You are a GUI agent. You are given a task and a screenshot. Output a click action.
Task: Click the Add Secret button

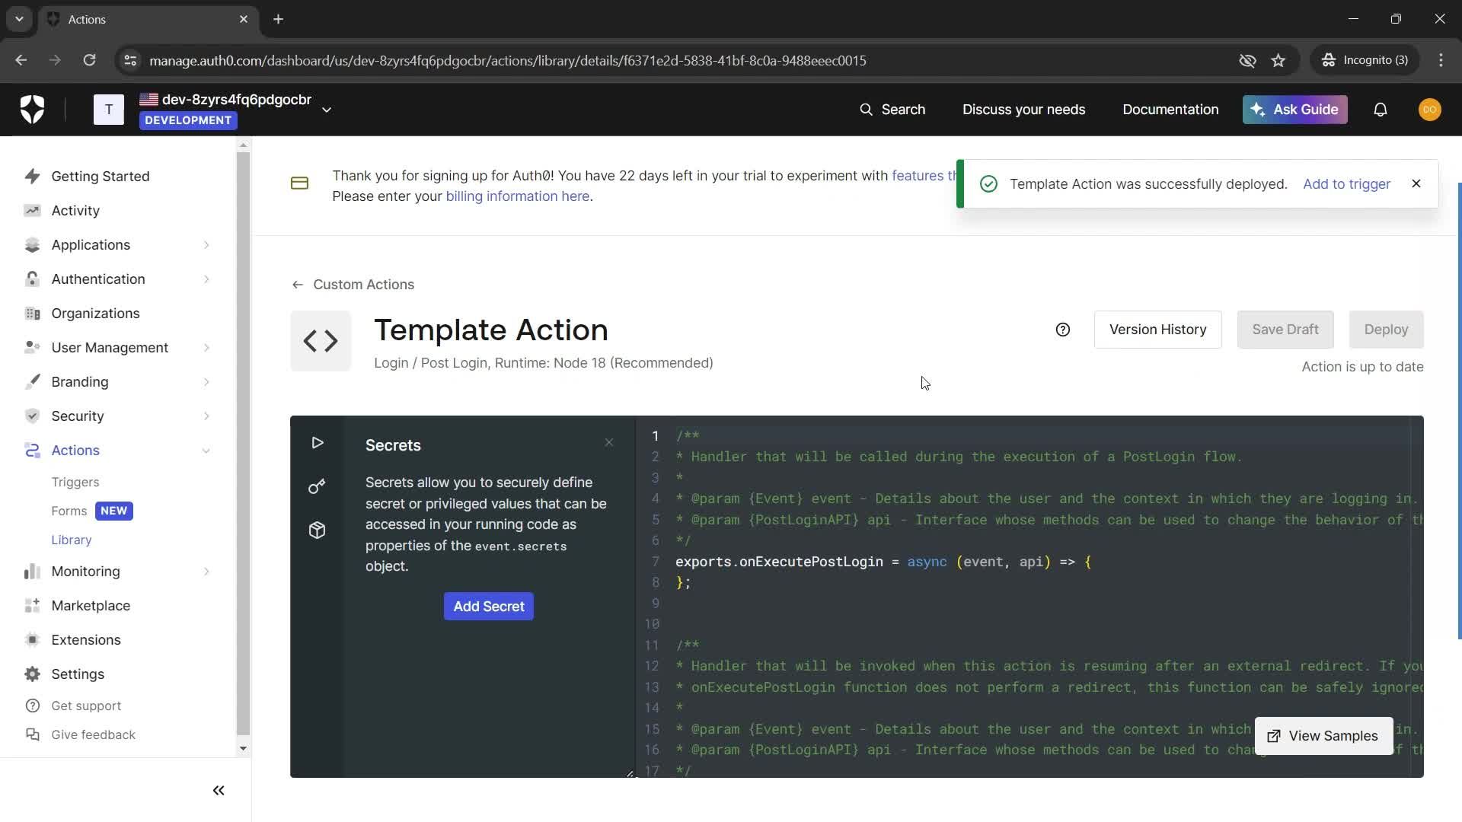[x=489, y=607]
